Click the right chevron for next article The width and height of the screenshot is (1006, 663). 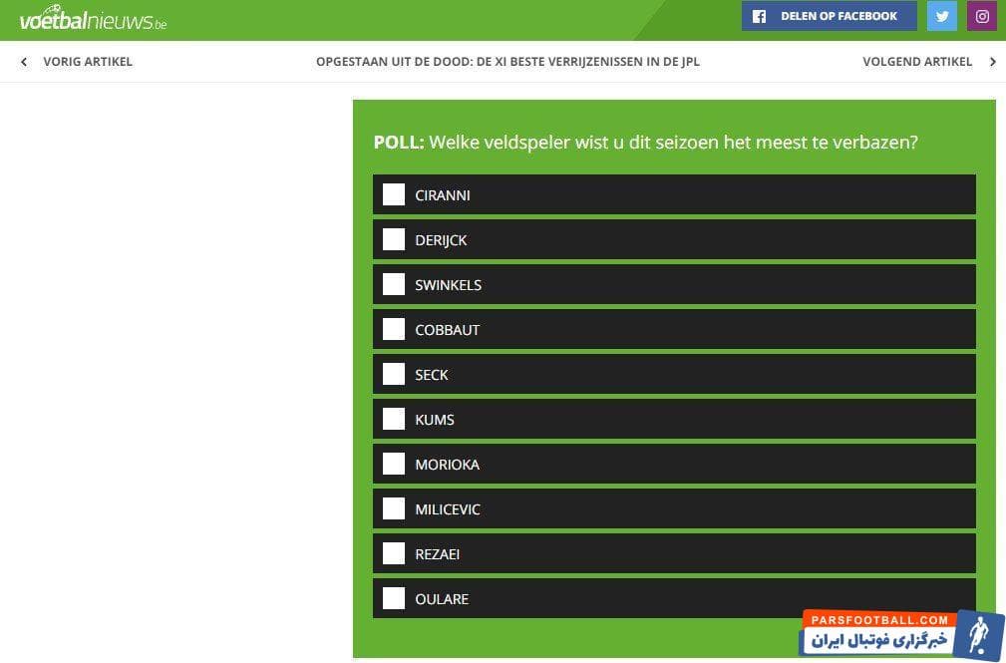click(992, 62)
